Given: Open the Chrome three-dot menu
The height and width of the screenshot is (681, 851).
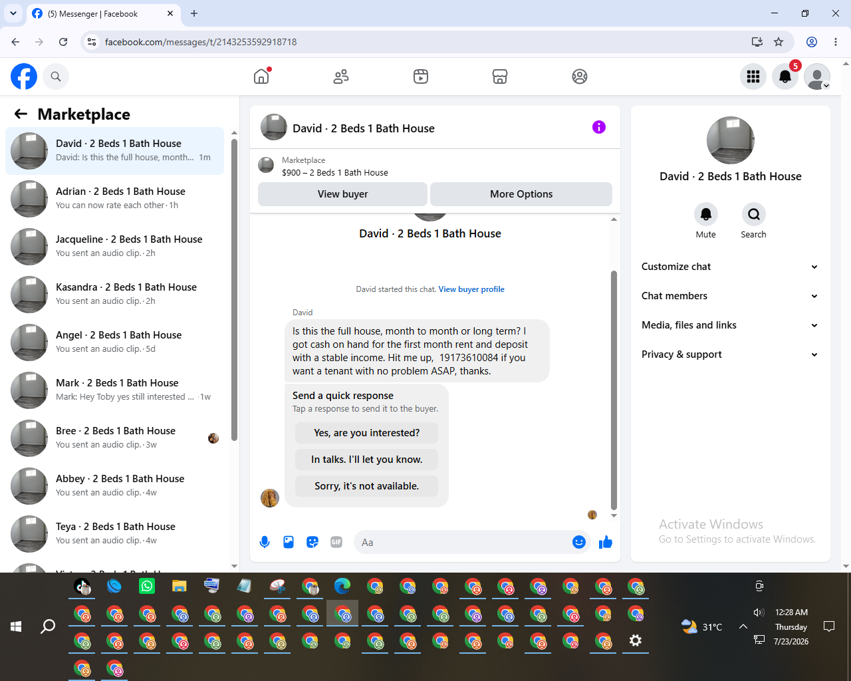Looking at the screenshot, I should click(x=836, y=42).
